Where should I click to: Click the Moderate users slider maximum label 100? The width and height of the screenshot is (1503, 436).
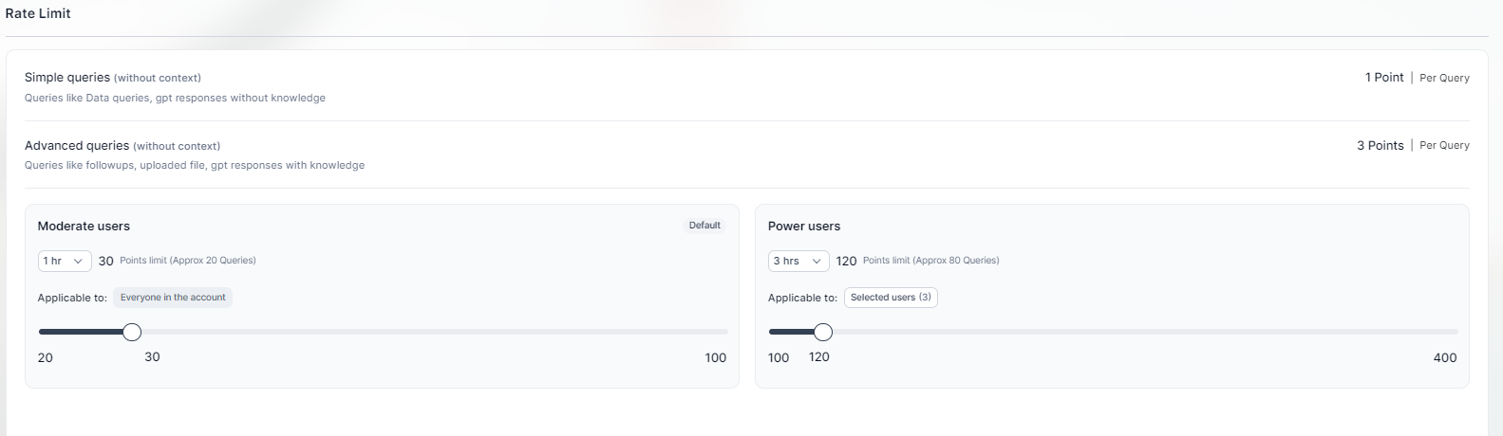tap(715, 357)
